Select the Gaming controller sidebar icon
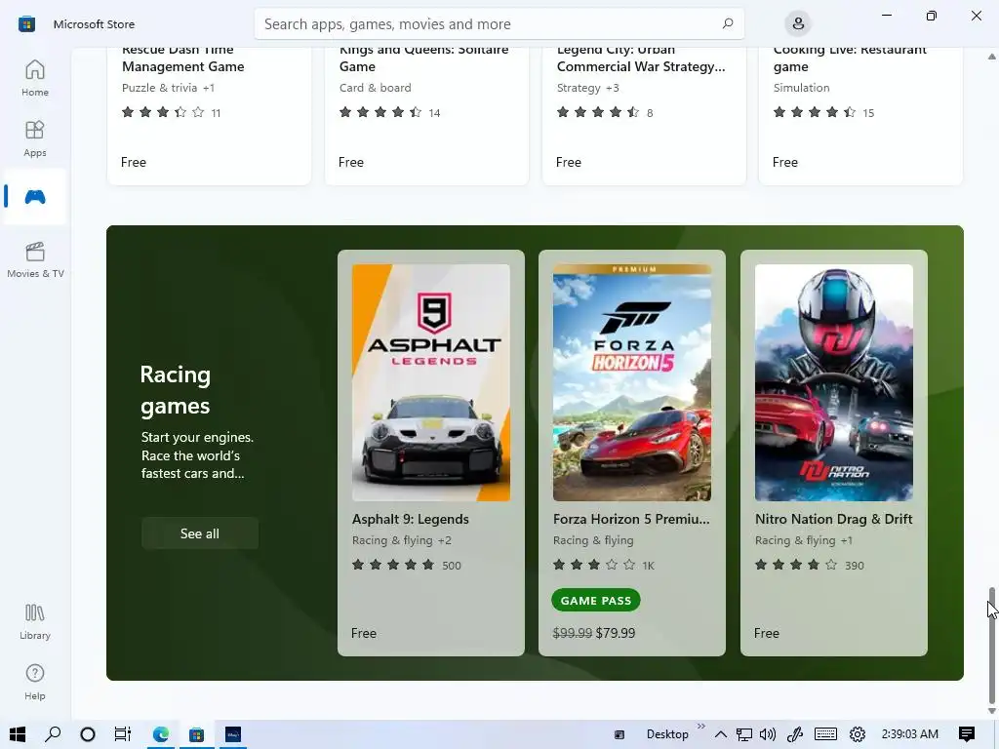Viewport: 999px width, 749px height. (35, 197)
